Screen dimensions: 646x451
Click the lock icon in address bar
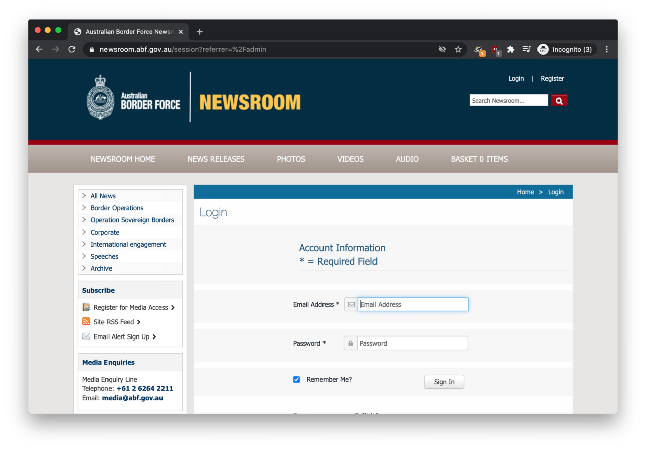point(92,49)
